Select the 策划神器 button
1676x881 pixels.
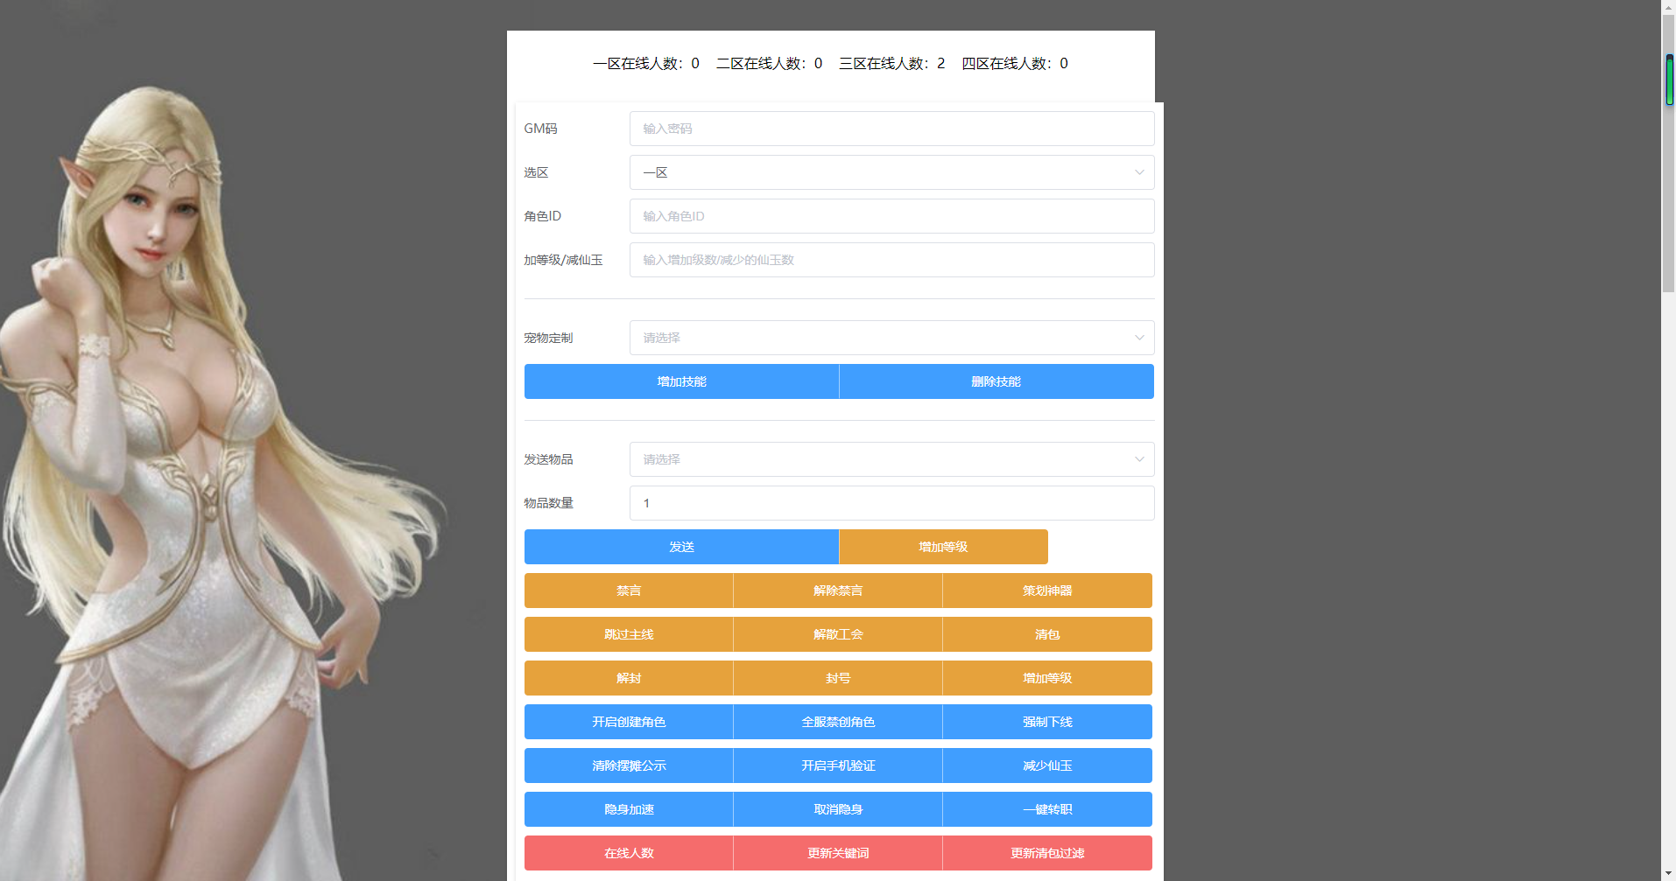point(1046,591)
